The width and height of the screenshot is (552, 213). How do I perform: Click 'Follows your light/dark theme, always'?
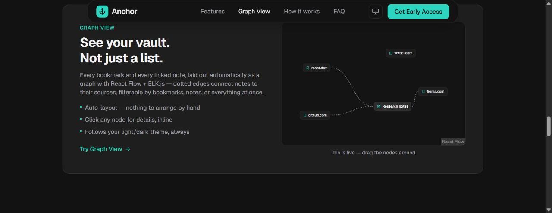pos(137,132)
